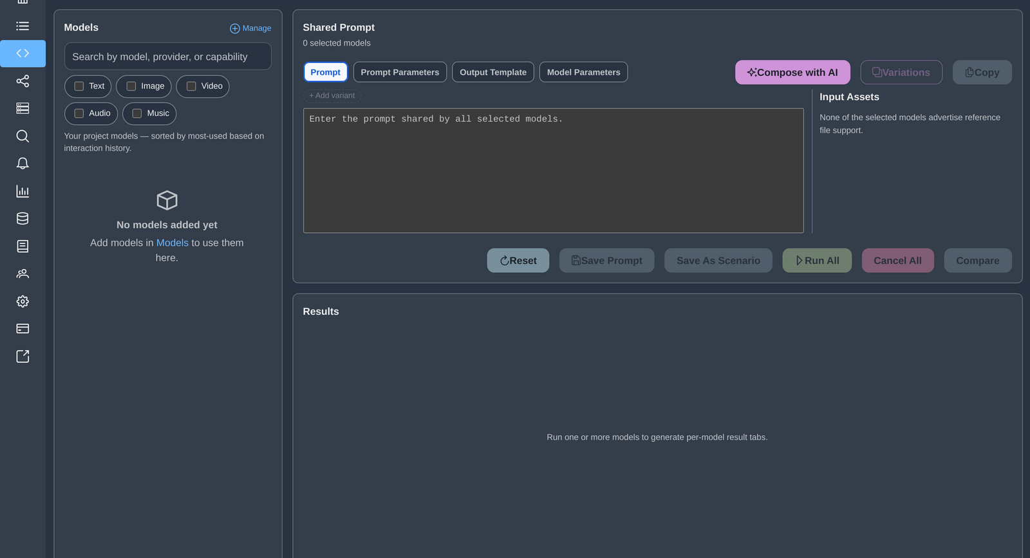
Task: Click the Run All button
Action: 817,261
